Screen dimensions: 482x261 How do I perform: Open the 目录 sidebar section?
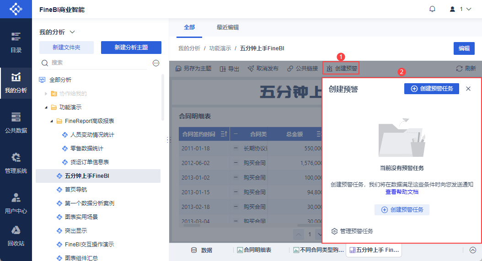pyautogui.click(x=16, y=43)
